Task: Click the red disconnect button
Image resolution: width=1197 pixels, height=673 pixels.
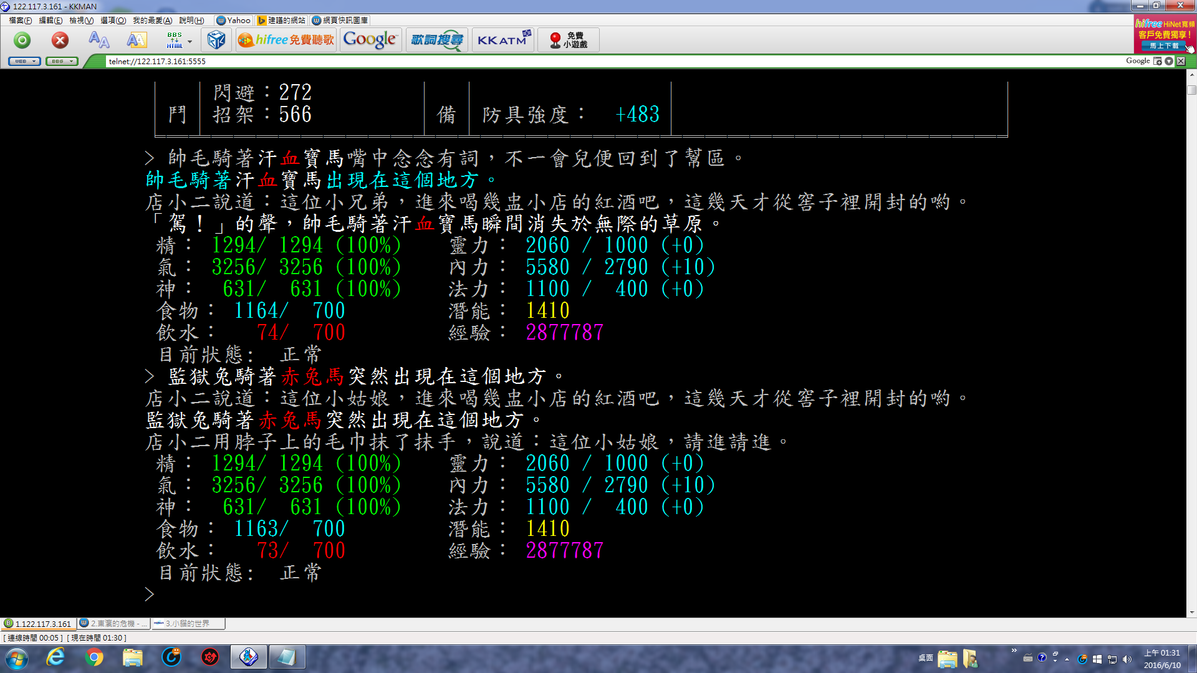Action: [x=60, y=41]
